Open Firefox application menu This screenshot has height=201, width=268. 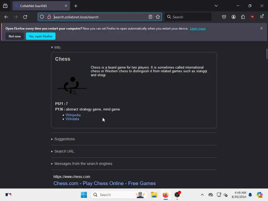tap(262, 16)
